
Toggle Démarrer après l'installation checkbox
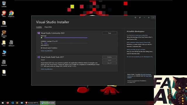pos(41,48)
